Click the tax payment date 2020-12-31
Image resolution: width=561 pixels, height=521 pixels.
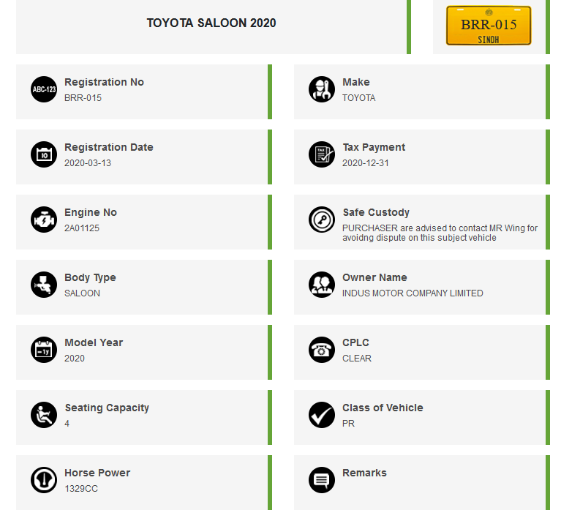click(x=365, y=162)
